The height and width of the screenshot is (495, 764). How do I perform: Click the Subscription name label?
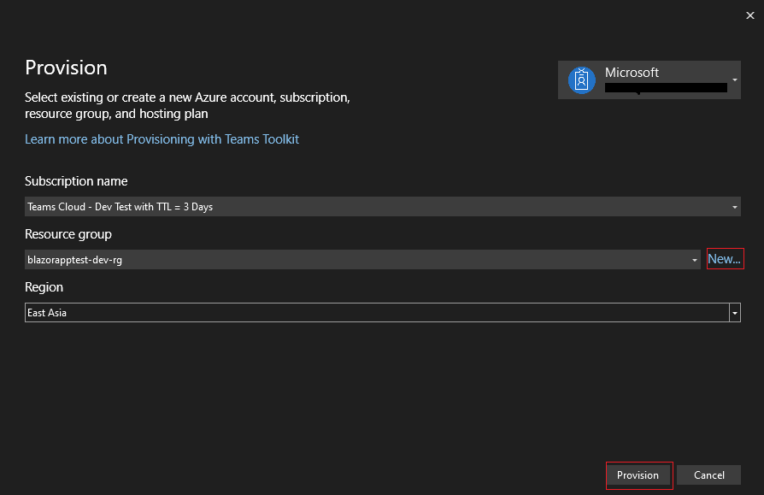76,181
